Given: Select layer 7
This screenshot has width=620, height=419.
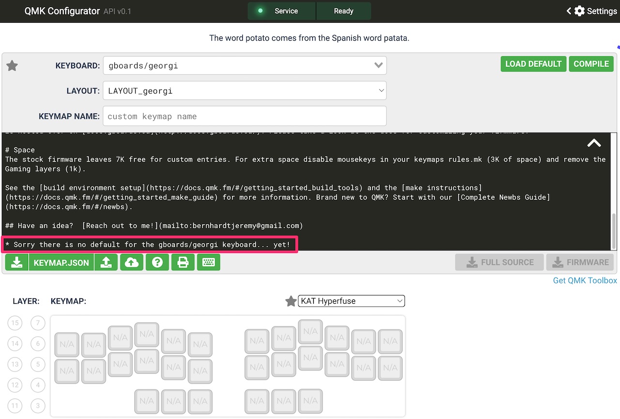Looking at the screenshot, I should (x=38, y=323).
